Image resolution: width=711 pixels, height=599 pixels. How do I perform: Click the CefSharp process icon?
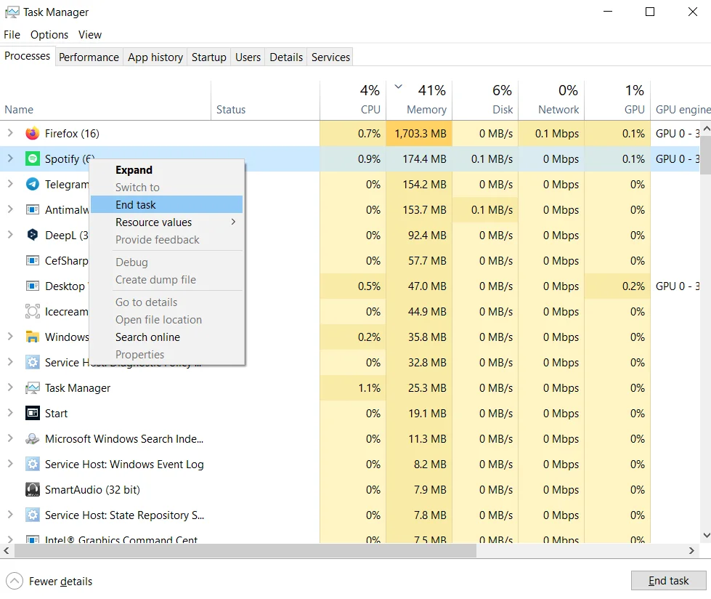pyautogui.click(x=32, y=260)
